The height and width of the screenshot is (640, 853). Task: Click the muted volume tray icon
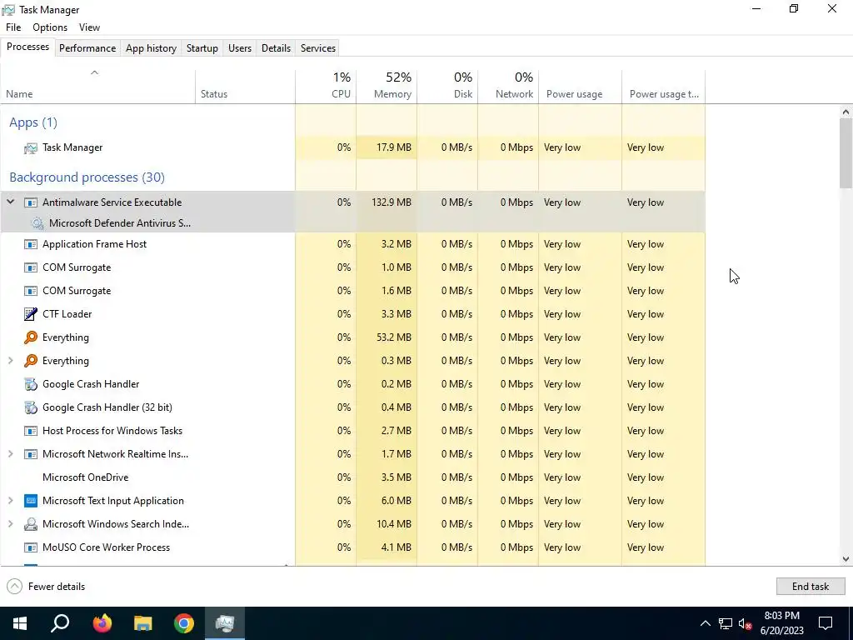746,623
